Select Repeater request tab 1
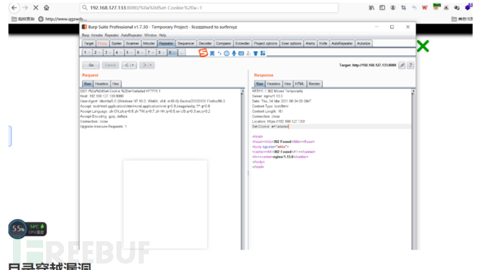Screen dimensions: 496x270 tap(87, 52)
